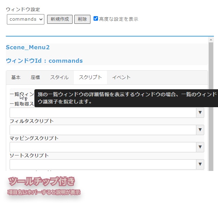The height and width of the screenshot is (203, 218).
Task: Expand the マッピングスクリプト dropdown arrow
Action: (x=200, y=147)
